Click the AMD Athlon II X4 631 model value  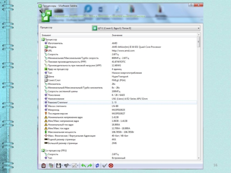click(x=136, y=47)
